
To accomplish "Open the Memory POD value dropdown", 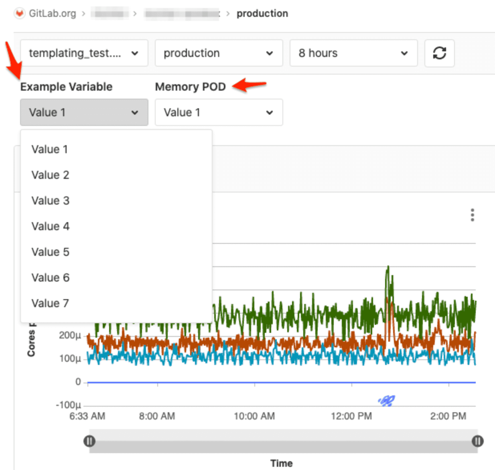I will click(218, 112).
